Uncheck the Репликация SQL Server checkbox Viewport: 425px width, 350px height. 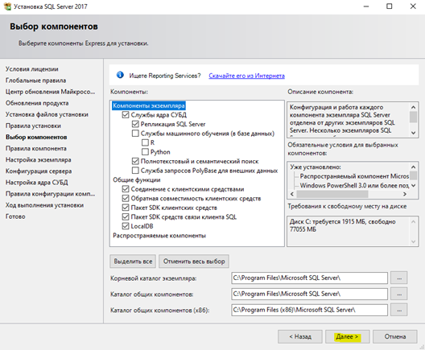click(x=135, y=124)
